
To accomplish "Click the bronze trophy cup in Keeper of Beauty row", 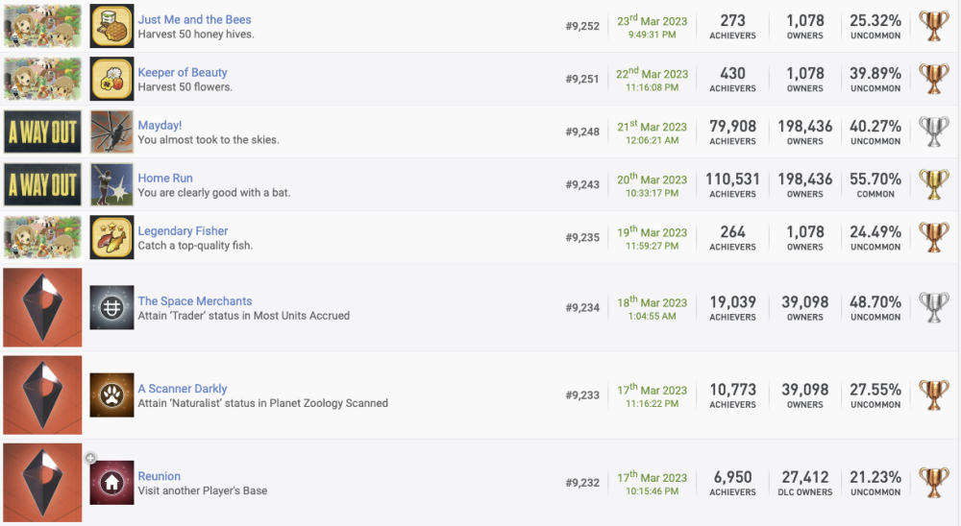I will click(x=933, y=79).
